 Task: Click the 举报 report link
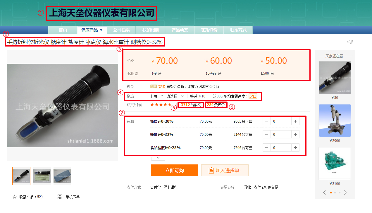tap(350, 42)
